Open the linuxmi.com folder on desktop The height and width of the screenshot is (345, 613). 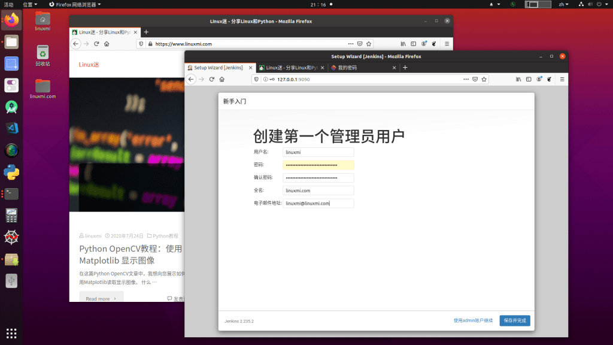point(43,89)
